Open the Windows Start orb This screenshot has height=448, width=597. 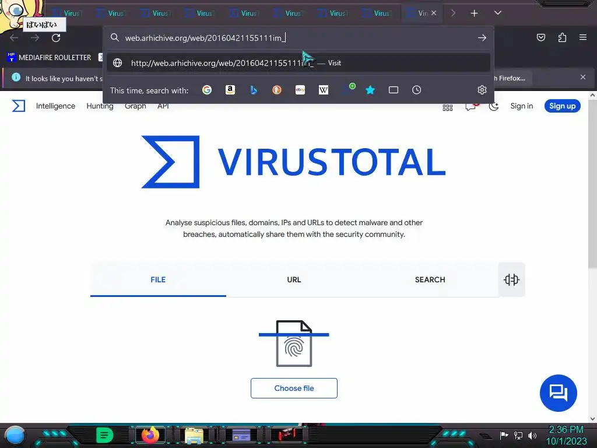tap(15, 435)
